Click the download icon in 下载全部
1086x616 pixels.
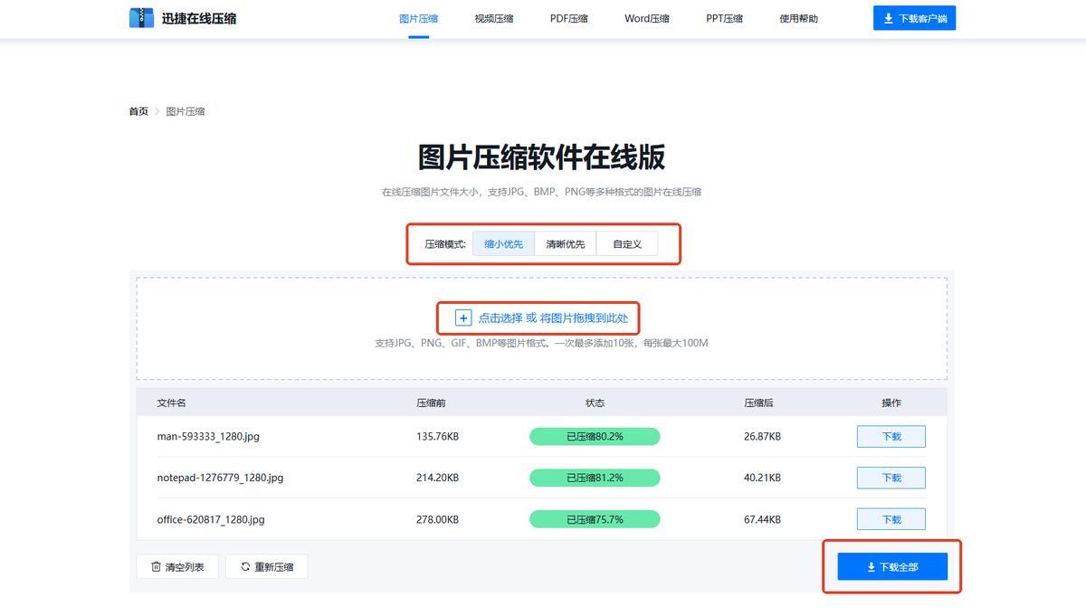pos(871,567)
